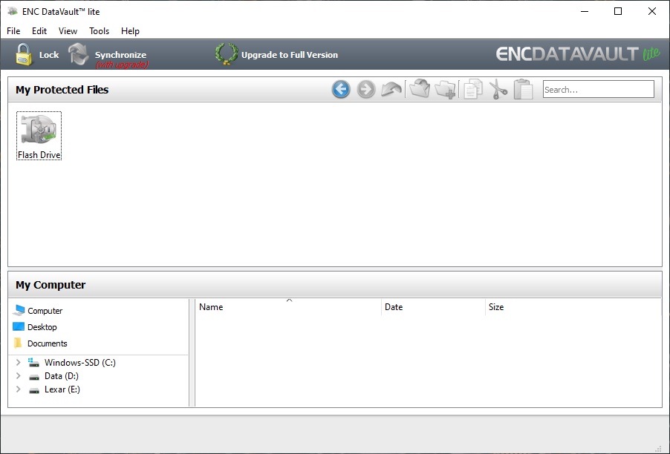
Task: Select Desktop in the tree
Action: 42,327
